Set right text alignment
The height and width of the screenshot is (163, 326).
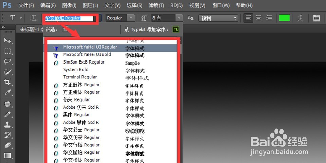click(x=269, y=18)
